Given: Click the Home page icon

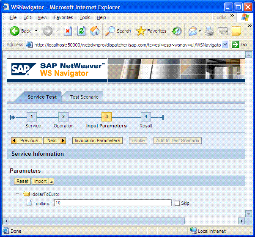Looking at the screenshot, I should (95, 31).
